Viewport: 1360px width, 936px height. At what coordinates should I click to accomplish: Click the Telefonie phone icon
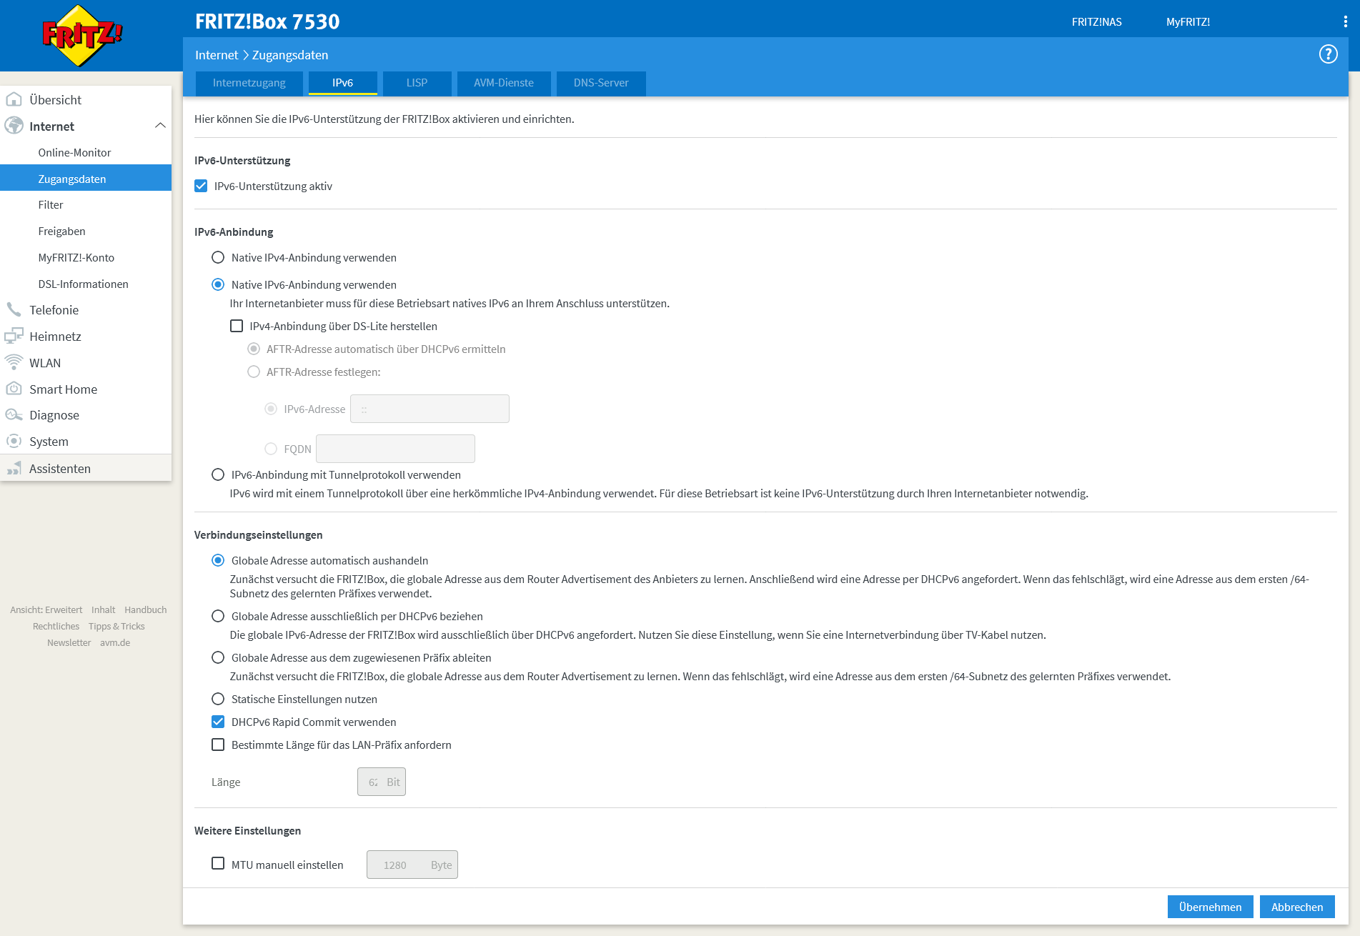pyautogui.click(x=14, y=309)
